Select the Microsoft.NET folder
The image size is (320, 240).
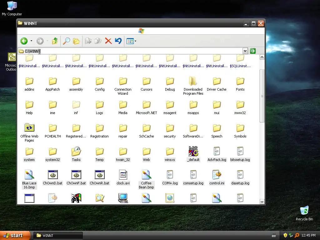click(146, 107)
